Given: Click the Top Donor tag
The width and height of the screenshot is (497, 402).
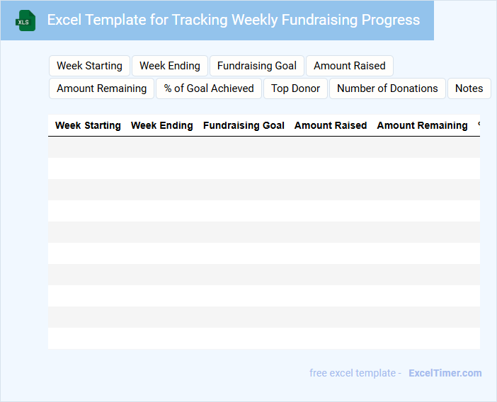Looking at the screenshot, I should pos(295,88).
